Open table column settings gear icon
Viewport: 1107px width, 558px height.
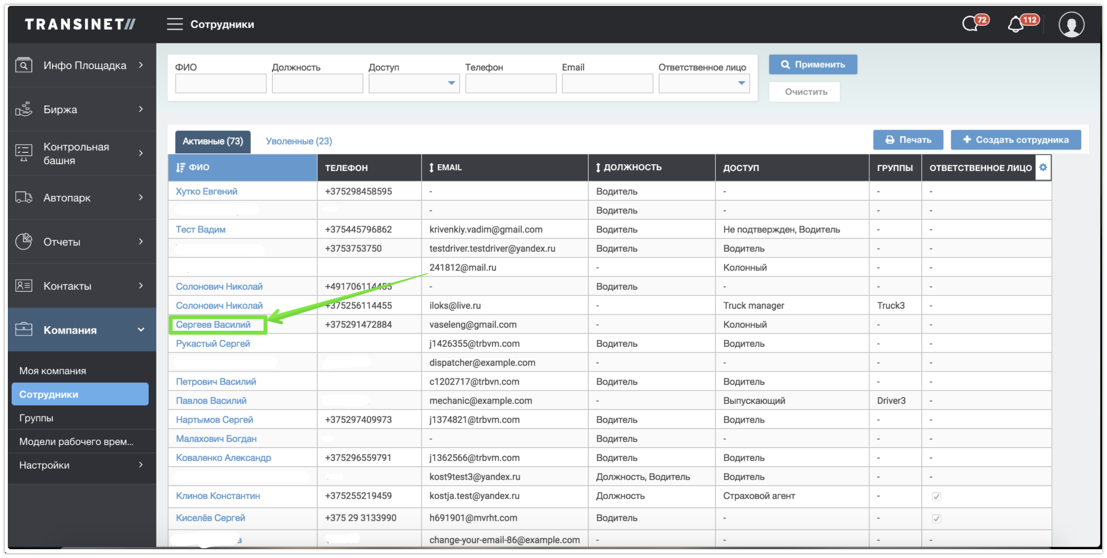click(1043, 167)
